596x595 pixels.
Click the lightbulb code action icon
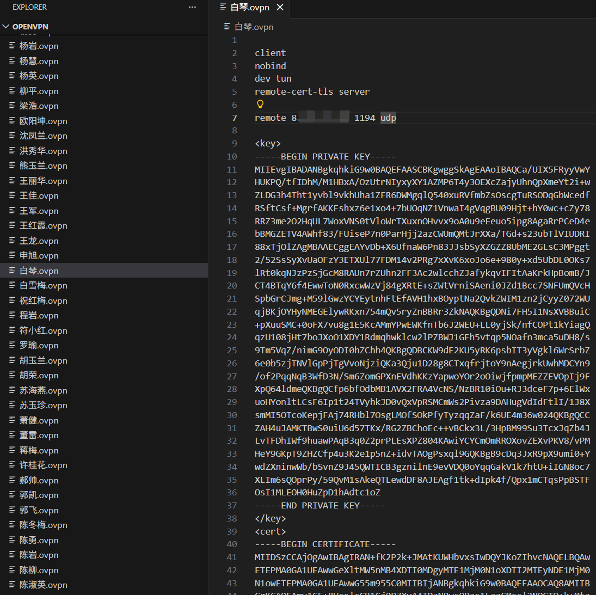[x=260, y=104]
